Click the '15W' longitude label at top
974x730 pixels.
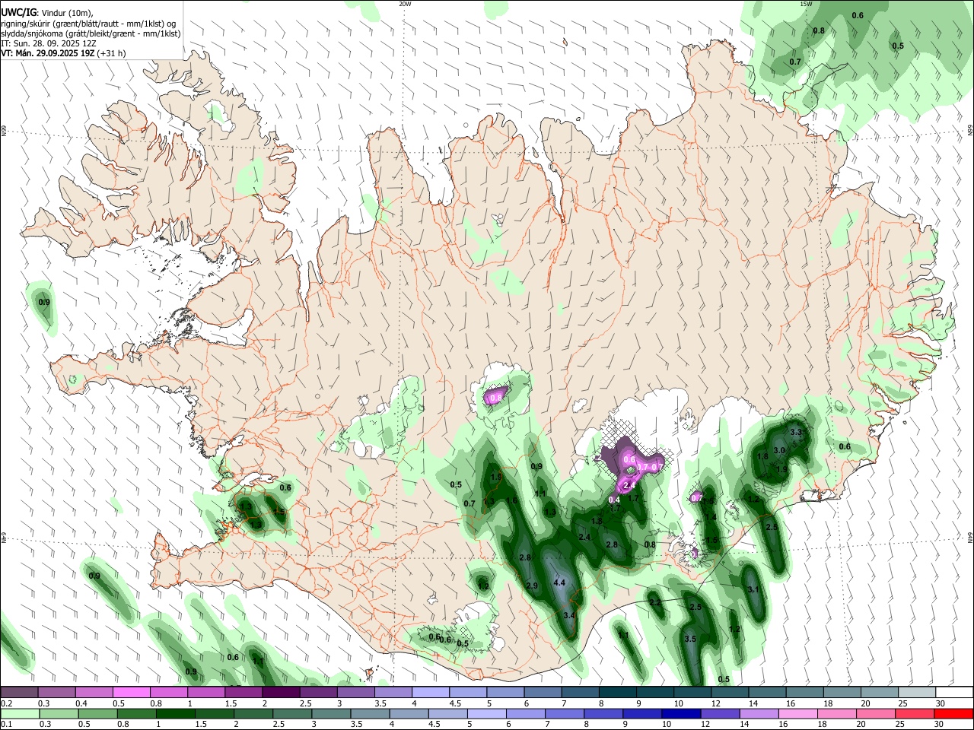(x=806, y=4)
